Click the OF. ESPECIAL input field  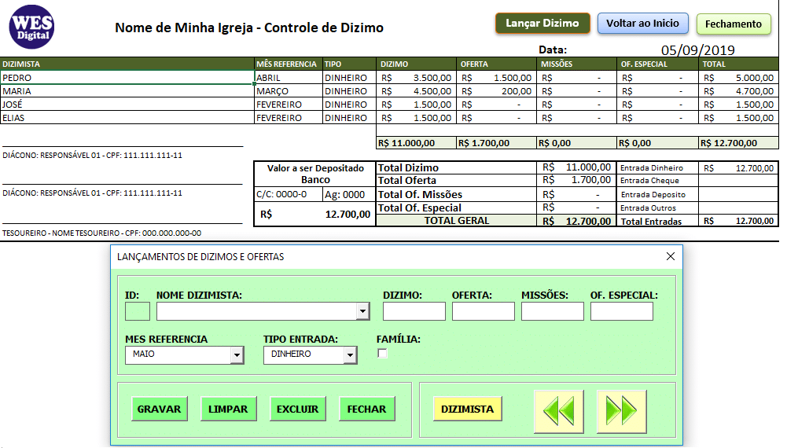pyautogui.click(x=622, y=311)
